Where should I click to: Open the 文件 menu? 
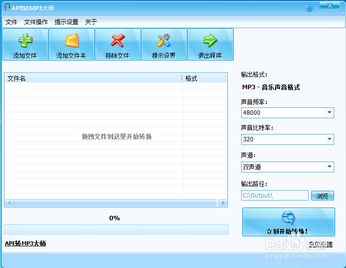point(11,22)
